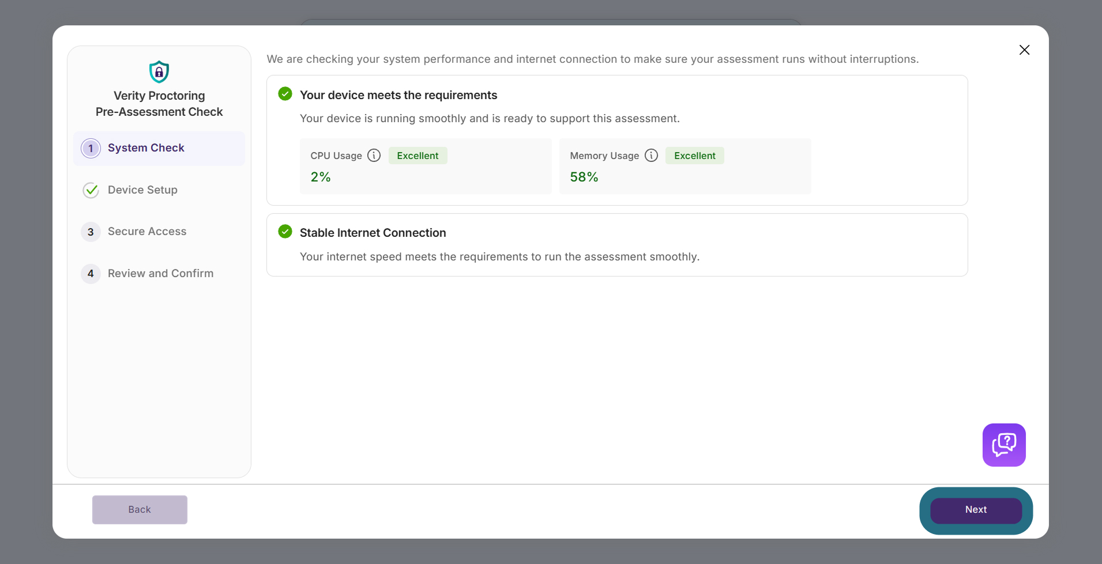This screenshot has height=564, width=1102.
Task: Click green check beside Stable Internet Connection
Action: click(x=285, y=232)
